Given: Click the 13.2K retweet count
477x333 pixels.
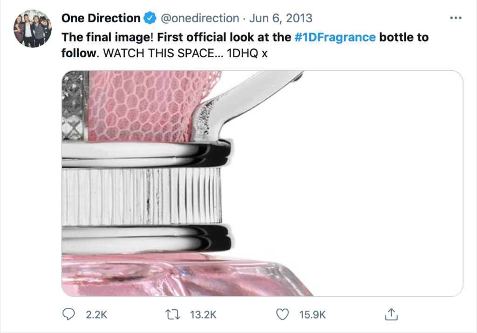Looking at the screenshot, I should pyautogui.click(x=204, y=315).
